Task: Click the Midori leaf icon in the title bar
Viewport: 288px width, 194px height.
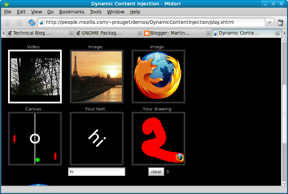Action: 7,4
